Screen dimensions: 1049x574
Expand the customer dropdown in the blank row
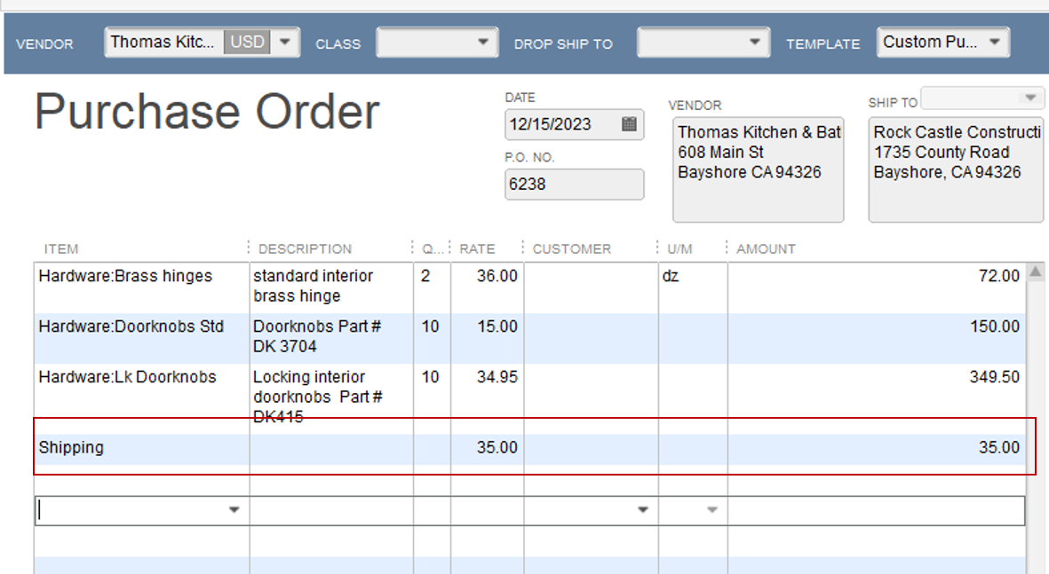[x=643, y=510]
